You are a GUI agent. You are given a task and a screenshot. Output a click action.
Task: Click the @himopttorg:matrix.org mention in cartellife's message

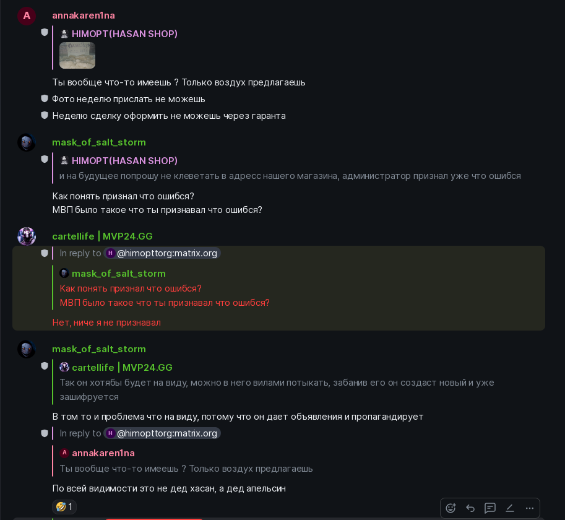tap(162, 253)
